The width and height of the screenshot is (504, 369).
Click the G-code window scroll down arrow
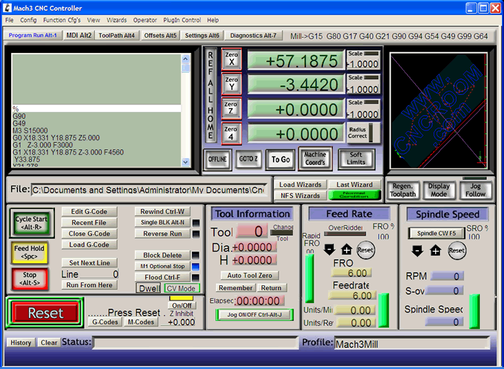[x=186, y=162]
